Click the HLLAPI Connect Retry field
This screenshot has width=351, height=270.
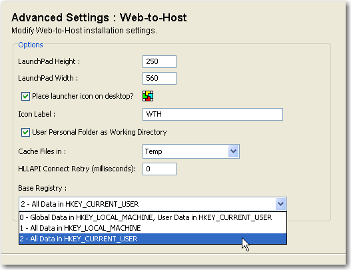point(159,169)
